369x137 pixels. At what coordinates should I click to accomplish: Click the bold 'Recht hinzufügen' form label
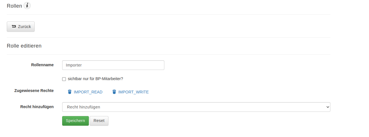(x=37, y=107)
